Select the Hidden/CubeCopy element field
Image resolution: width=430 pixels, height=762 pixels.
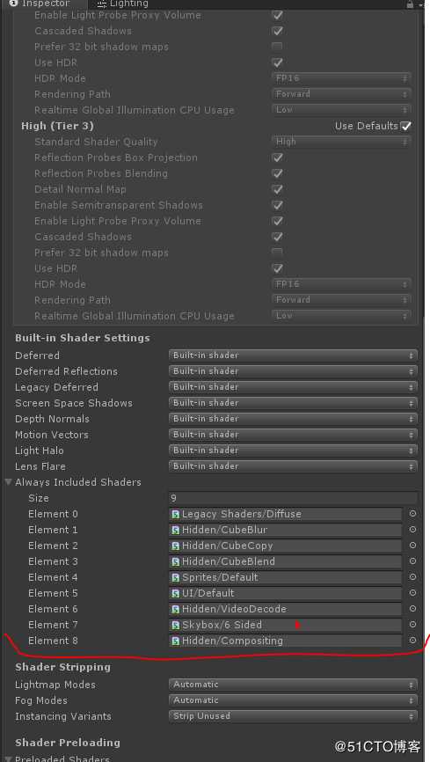(x=286, y=546)
